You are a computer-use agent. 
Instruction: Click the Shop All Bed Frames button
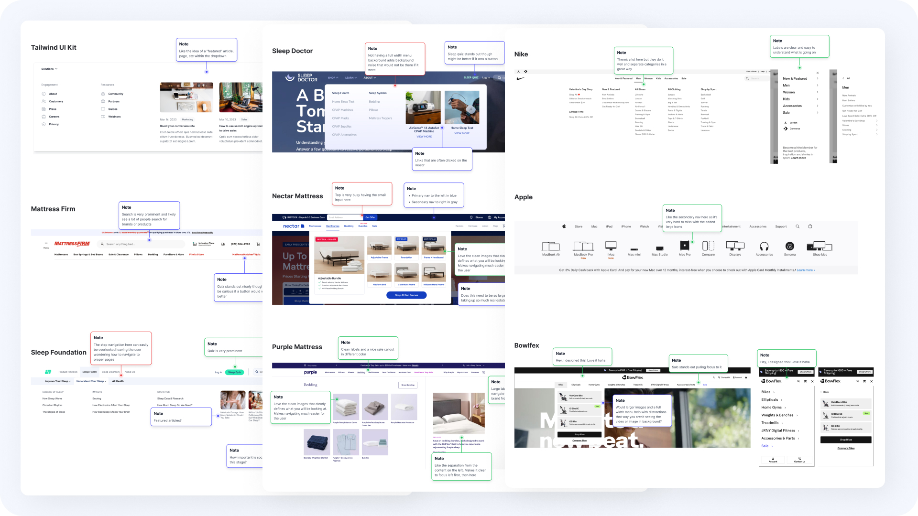(x=406, y=295)
